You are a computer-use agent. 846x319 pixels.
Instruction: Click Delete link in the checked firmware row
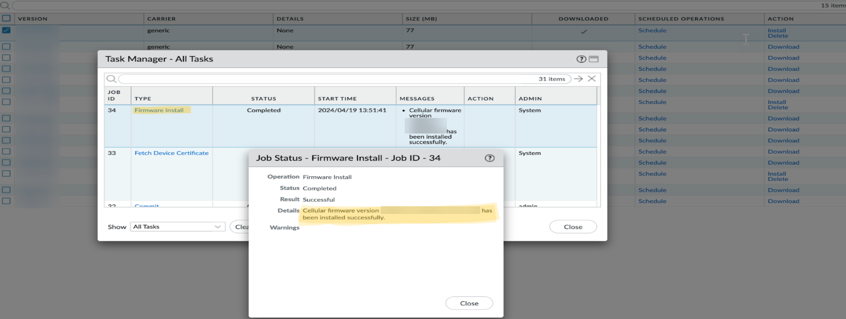778,36
